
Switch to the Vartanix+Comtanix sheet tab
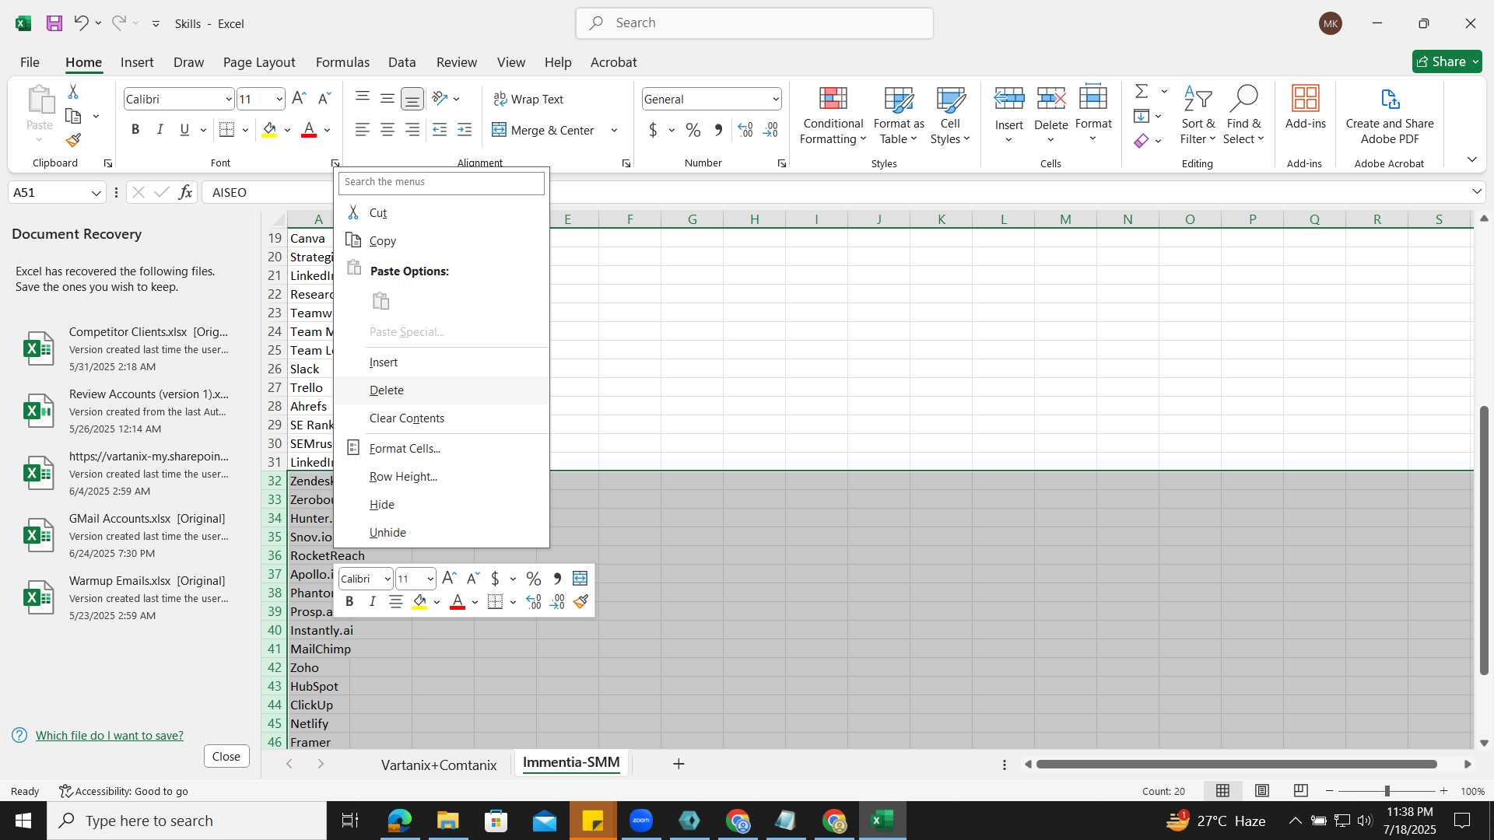[x=439, y=765]
